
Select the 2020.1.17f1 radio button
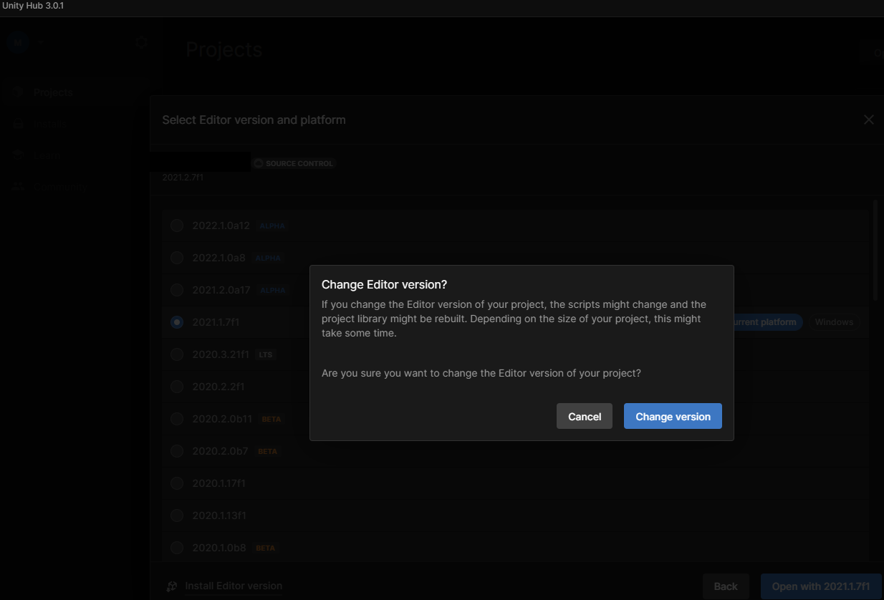coord(176,483)
